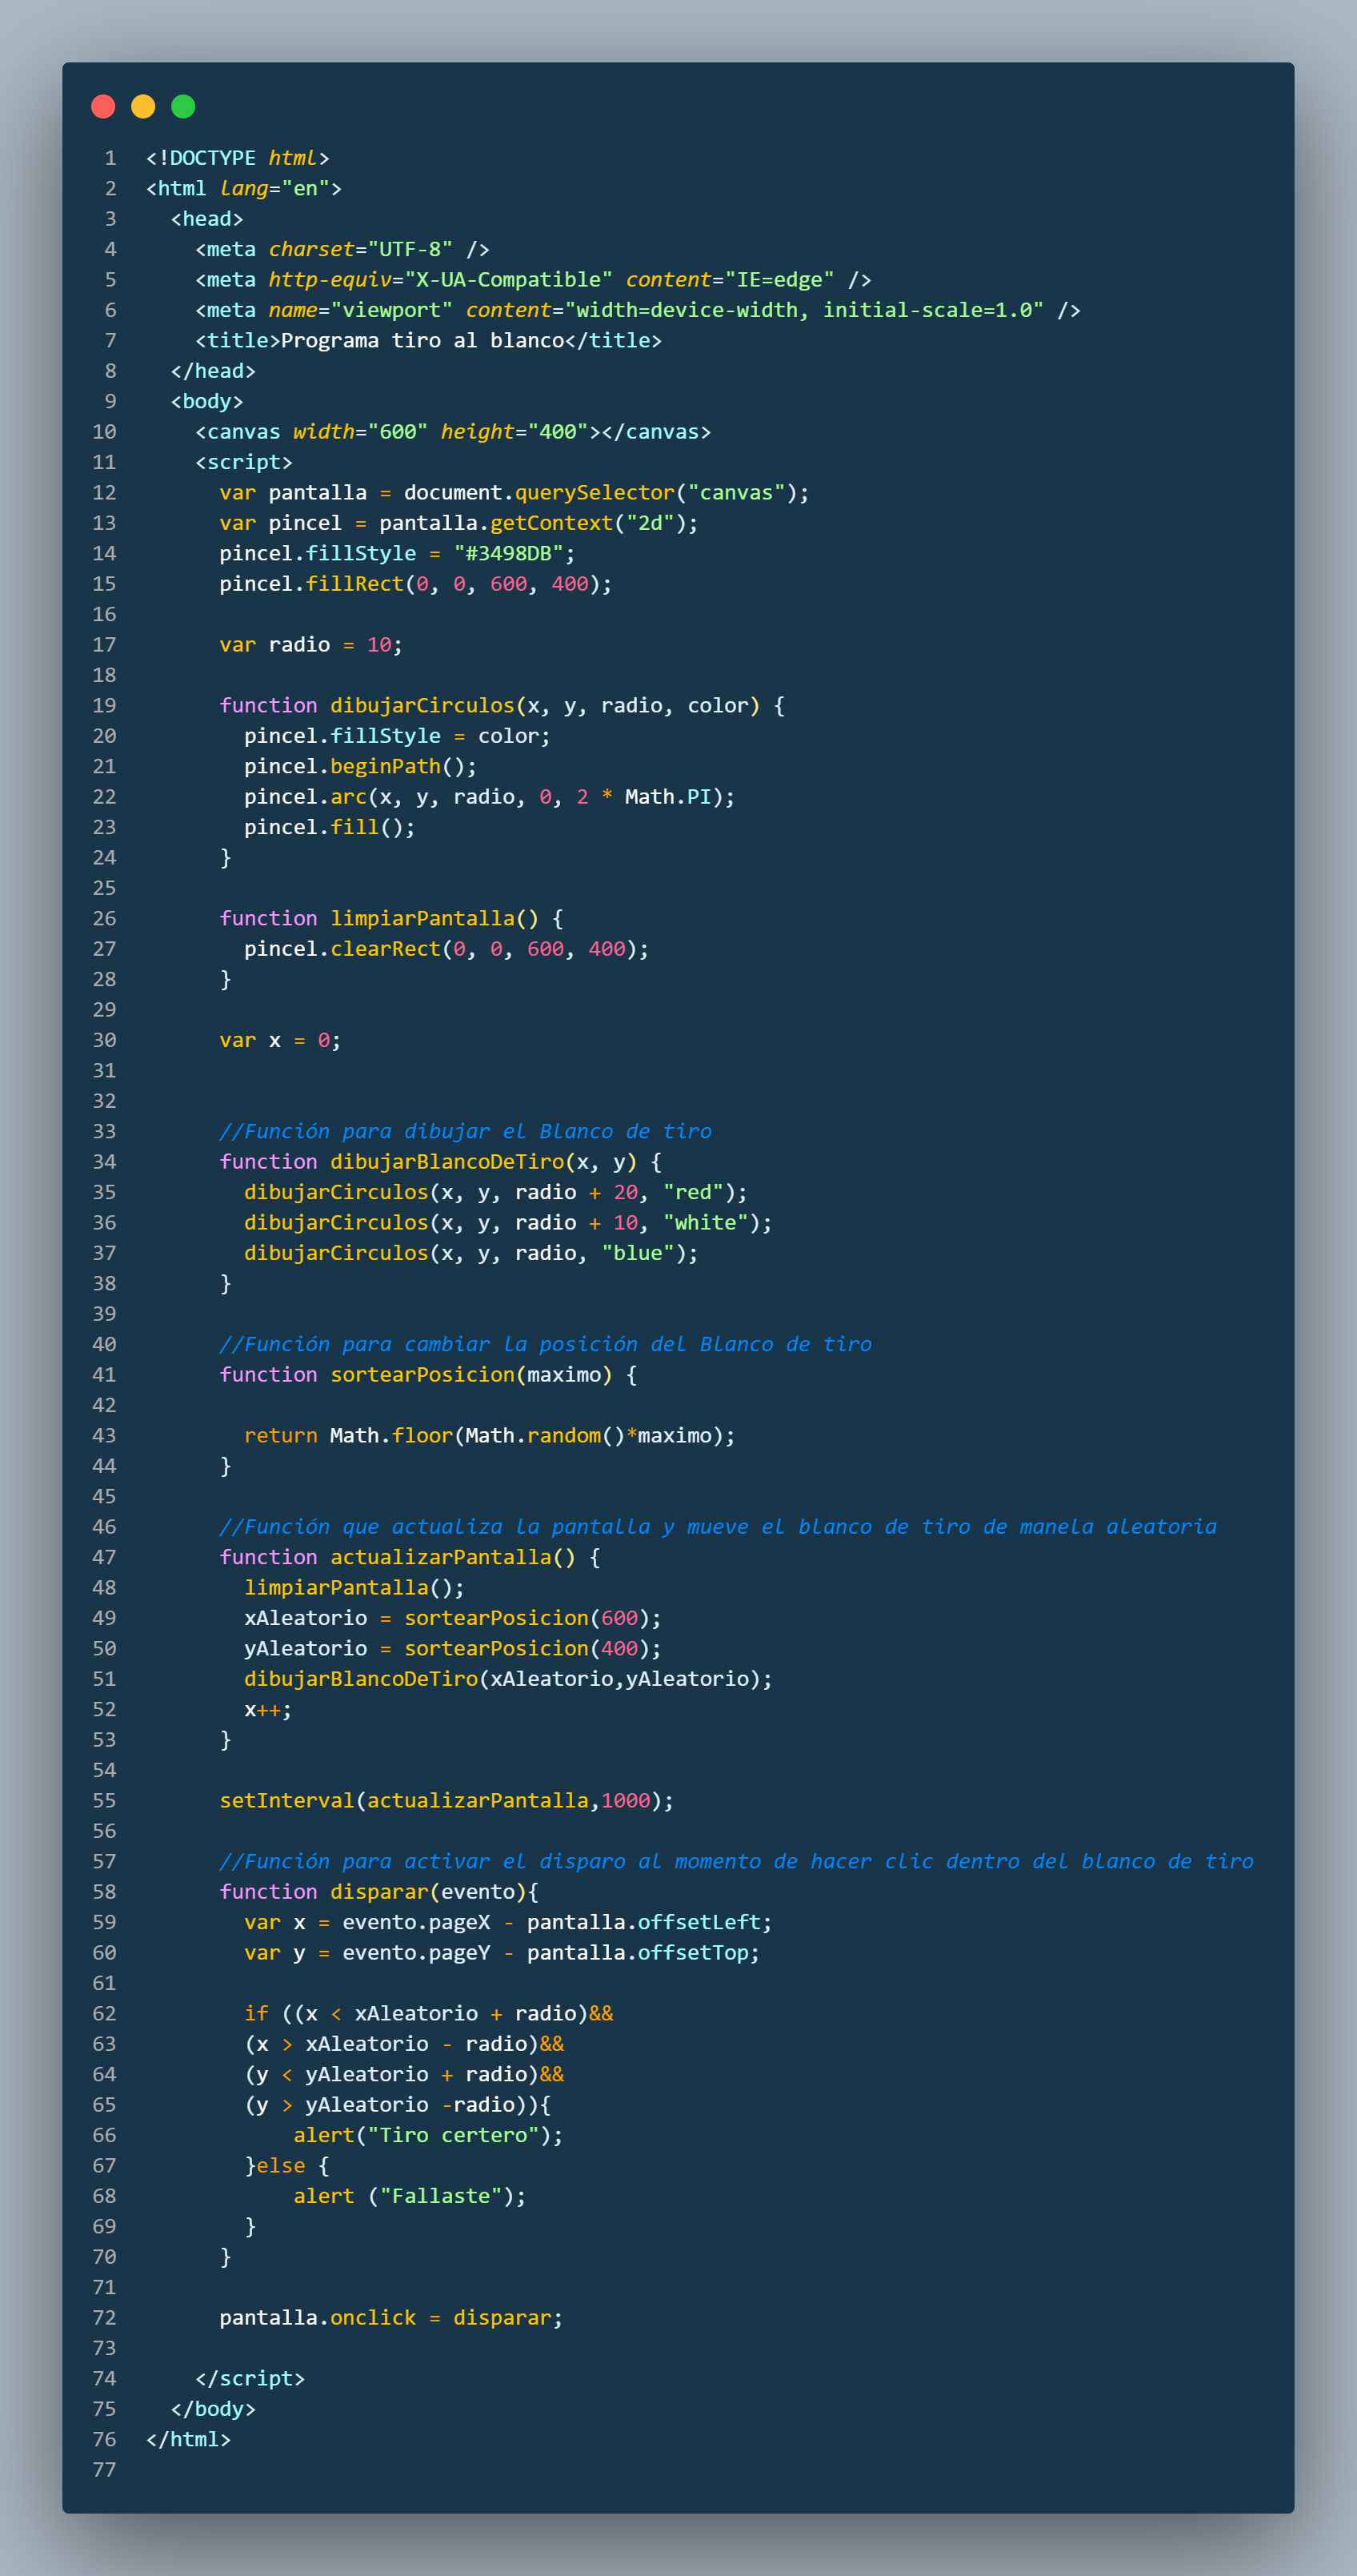Screen dimensions: 1357x2576
Task: Click function dibujarBlancoDeTiro(x, y) declaration
Action: click(441, 1161)
